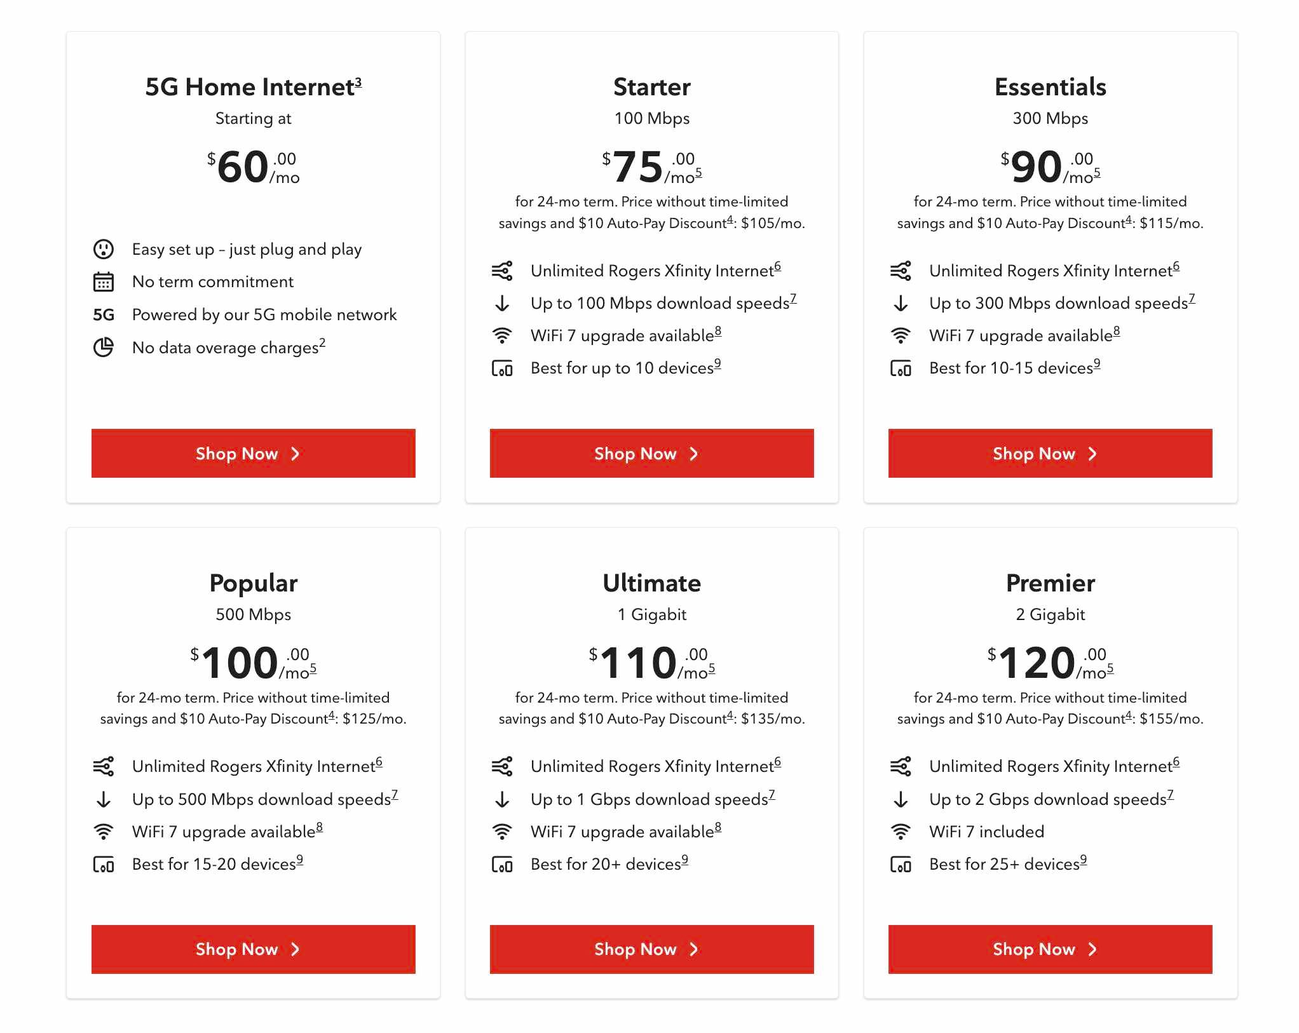Click the WiFi 7 included icon in Premier

click(901, 832)
